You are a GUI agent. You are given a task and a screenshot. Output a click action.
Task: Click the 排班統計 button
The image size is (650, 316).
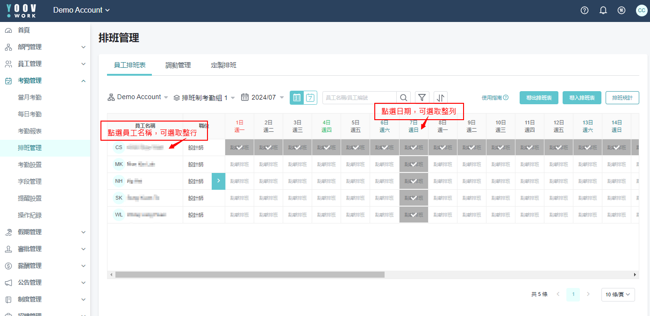[622, 98]
